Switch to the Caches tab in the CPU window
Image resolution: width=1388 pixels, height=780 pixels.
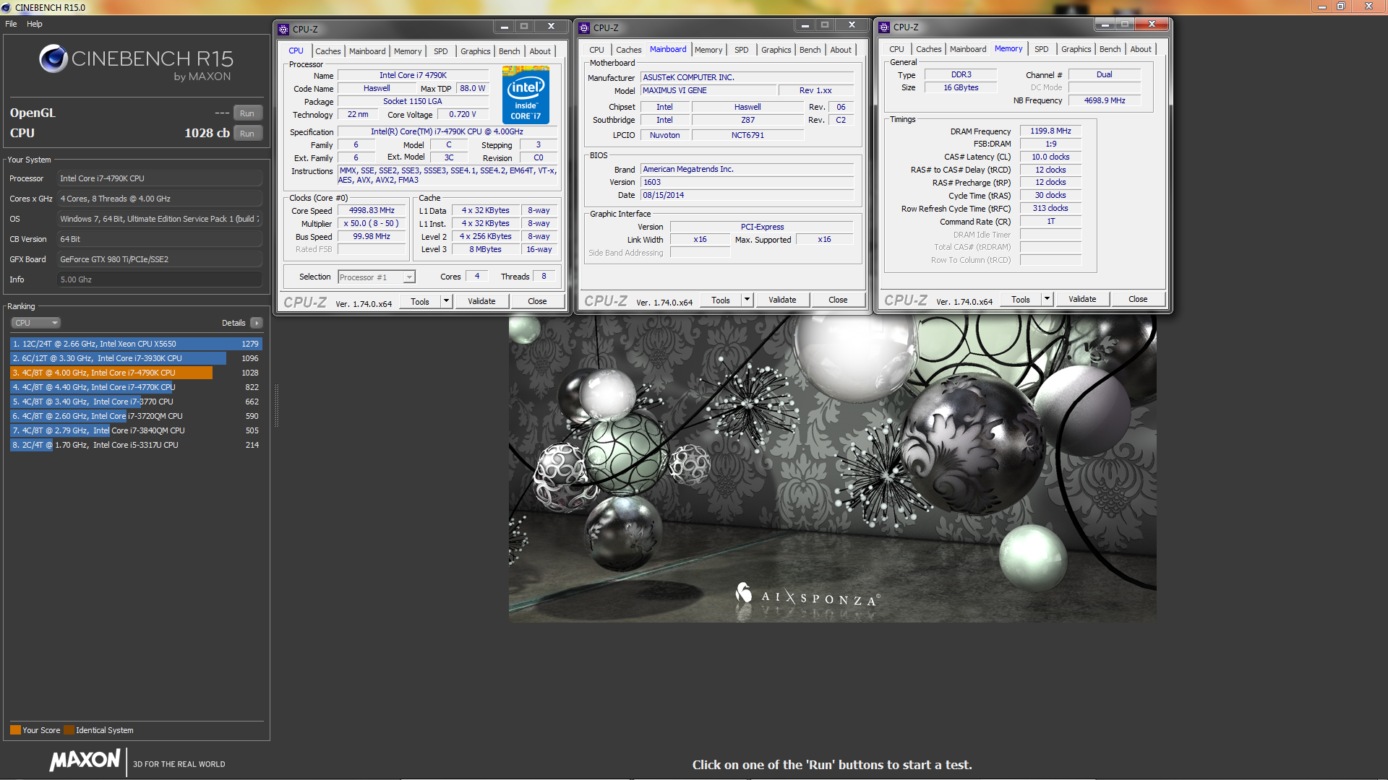pos(327,51)
